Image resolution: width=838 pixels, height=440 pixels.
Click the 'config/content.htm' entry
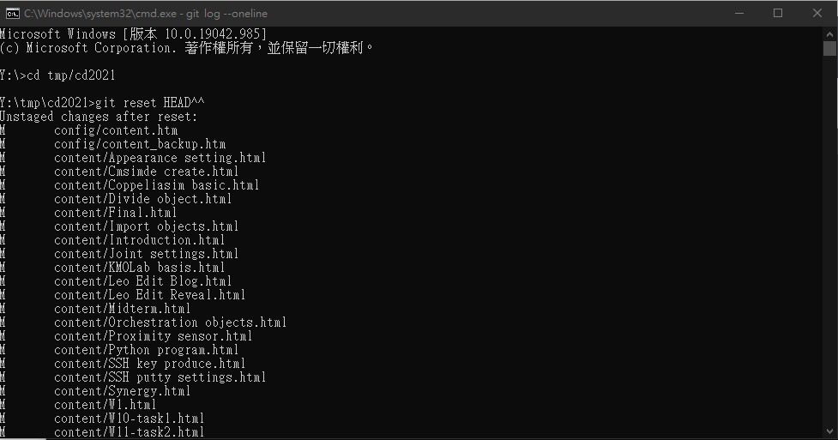pos(116,130)
